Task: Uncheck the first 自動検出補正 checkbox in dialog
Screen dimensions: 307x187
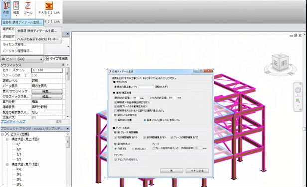Action: point(115,102)
